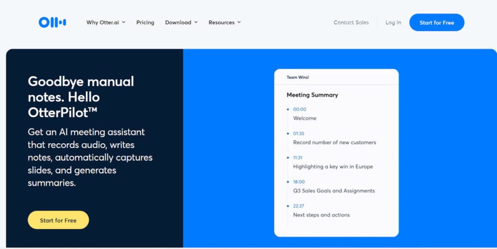Open the Resources menu
This screenshot has height=249, width=497.
(x=224, y=22)
